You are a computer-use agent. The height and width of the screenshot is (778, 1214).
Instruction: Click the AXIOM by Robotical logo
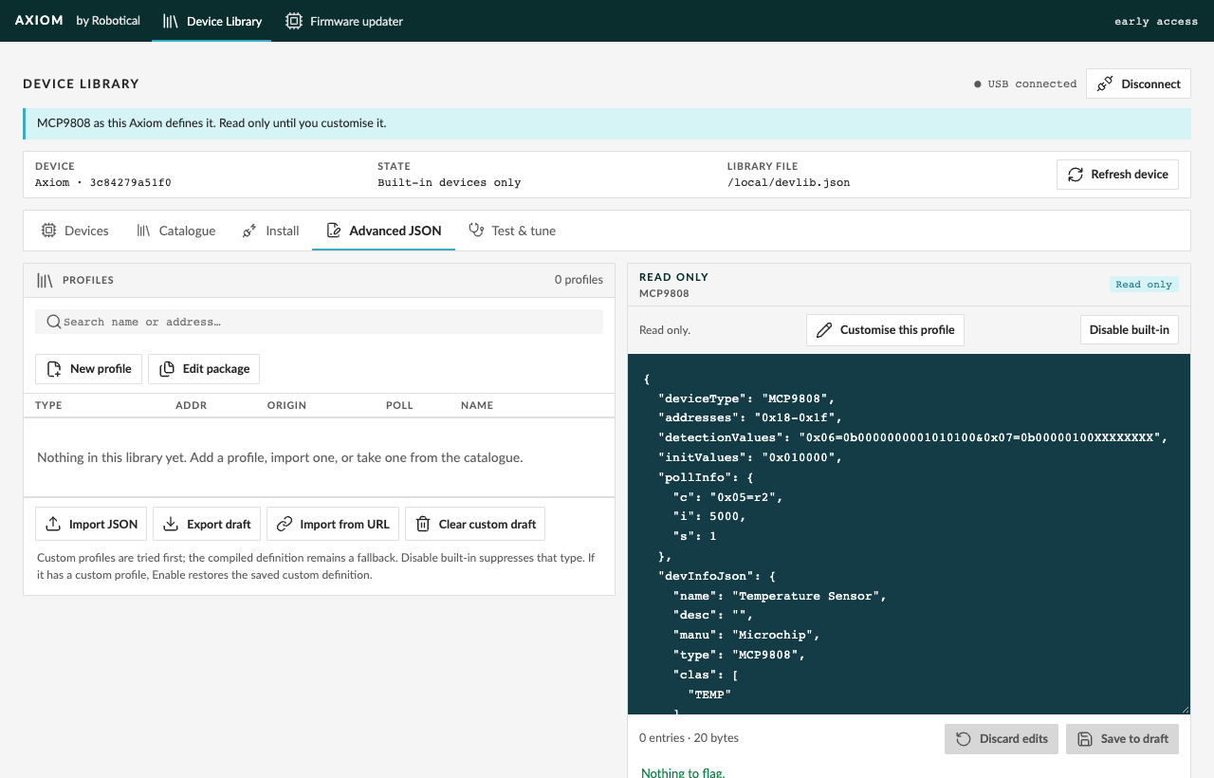(x=78, y=21)
